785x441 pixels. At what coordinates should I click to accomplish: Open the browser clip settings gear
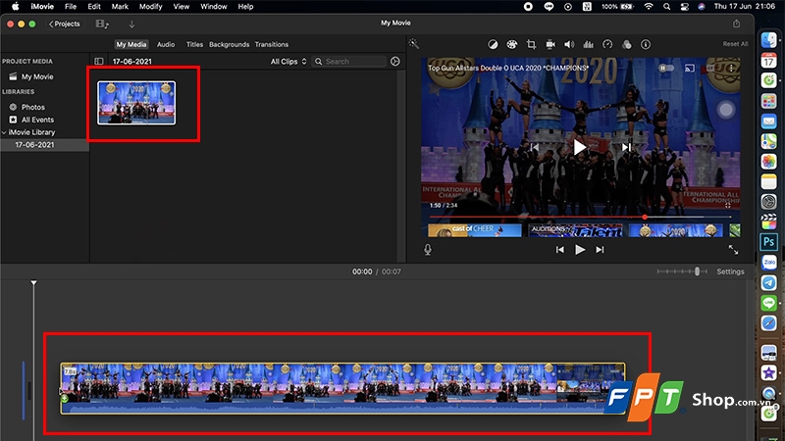(395, 61)
